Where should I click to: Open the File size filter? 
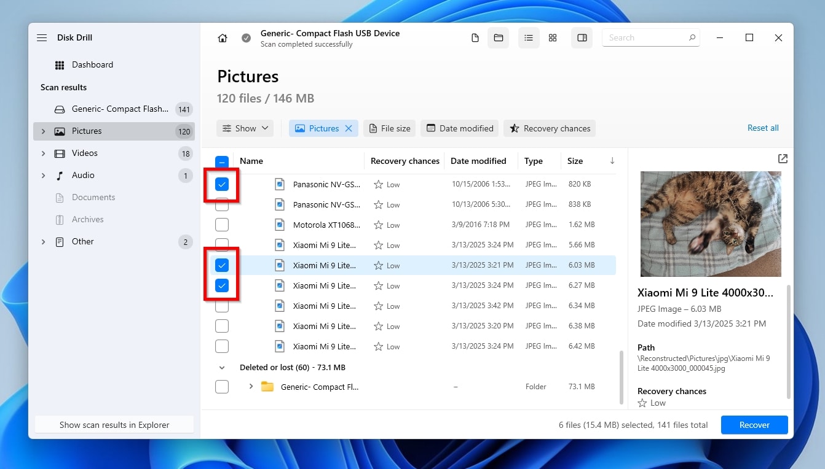389,128
